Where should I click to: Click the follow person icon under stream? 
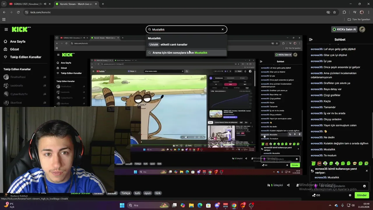[297, 185]
